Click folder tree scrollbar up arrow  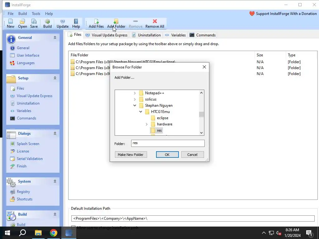(x=202, y=93)
